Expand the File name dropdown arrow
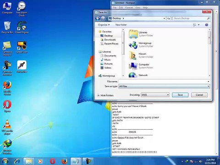220x165 pixels. (x=209, y=82)
